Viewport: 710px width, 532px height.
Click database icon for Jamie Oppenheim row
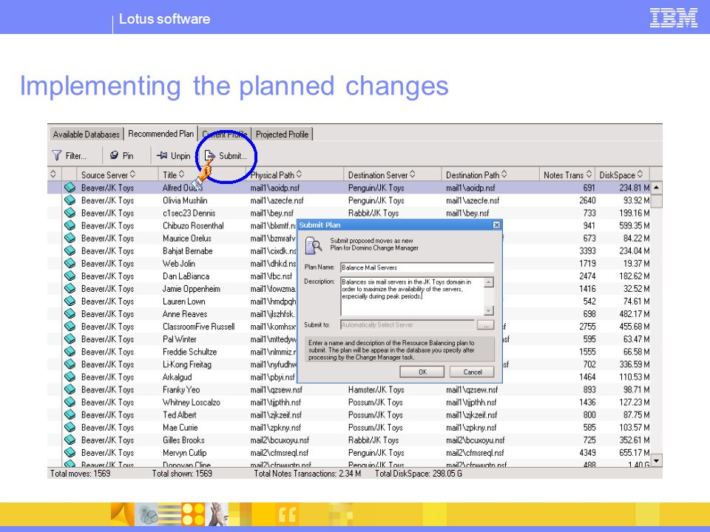click(x=70, y=289)
